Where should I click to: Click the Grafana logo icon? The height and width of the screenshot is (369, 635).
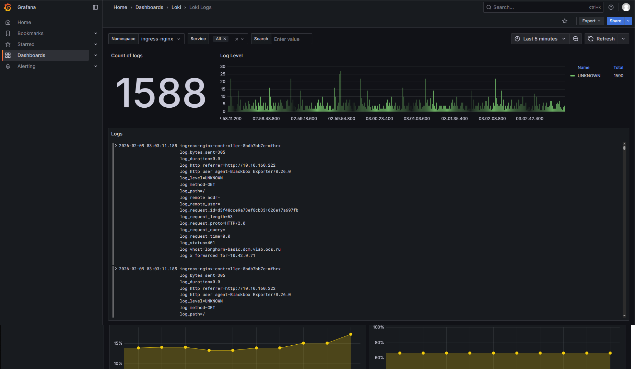point(8,7)
